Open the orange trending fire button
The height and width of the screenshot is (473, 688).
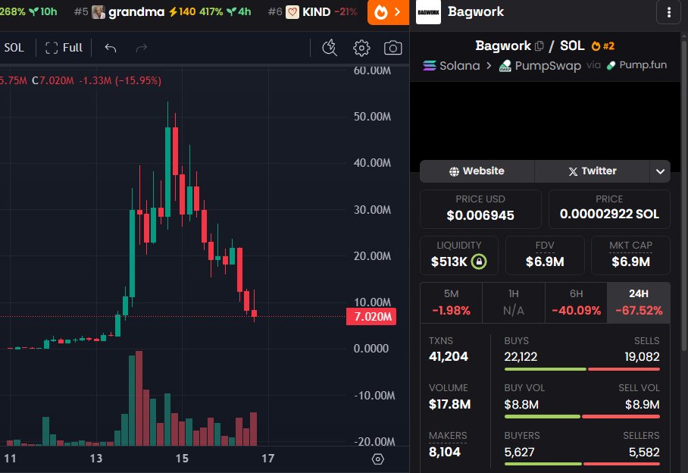pyautogui.click(x=388, y=12)
